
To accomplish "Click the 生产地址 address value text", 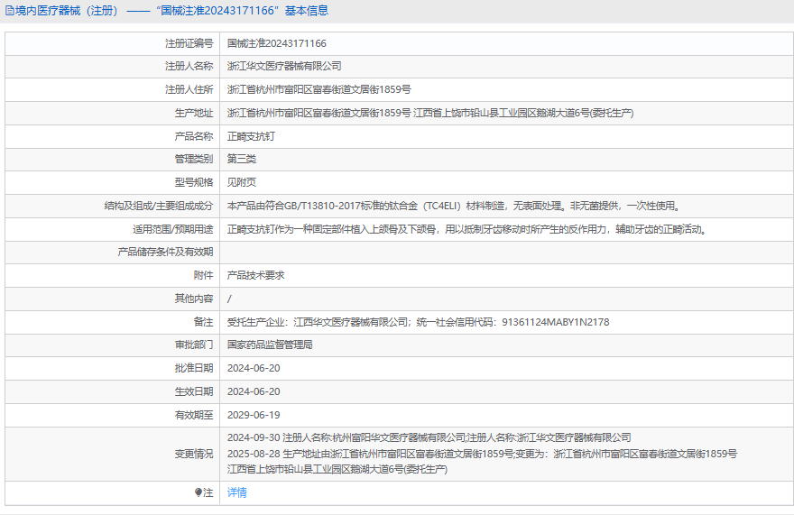I will tap(429, 113).
